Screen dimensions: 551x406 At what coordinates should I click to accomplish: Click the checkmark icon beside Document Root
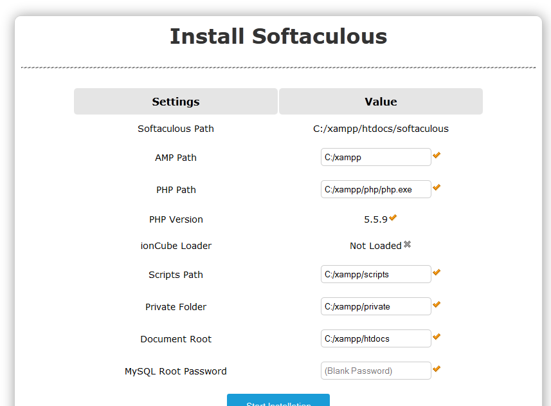pos(437,337)
